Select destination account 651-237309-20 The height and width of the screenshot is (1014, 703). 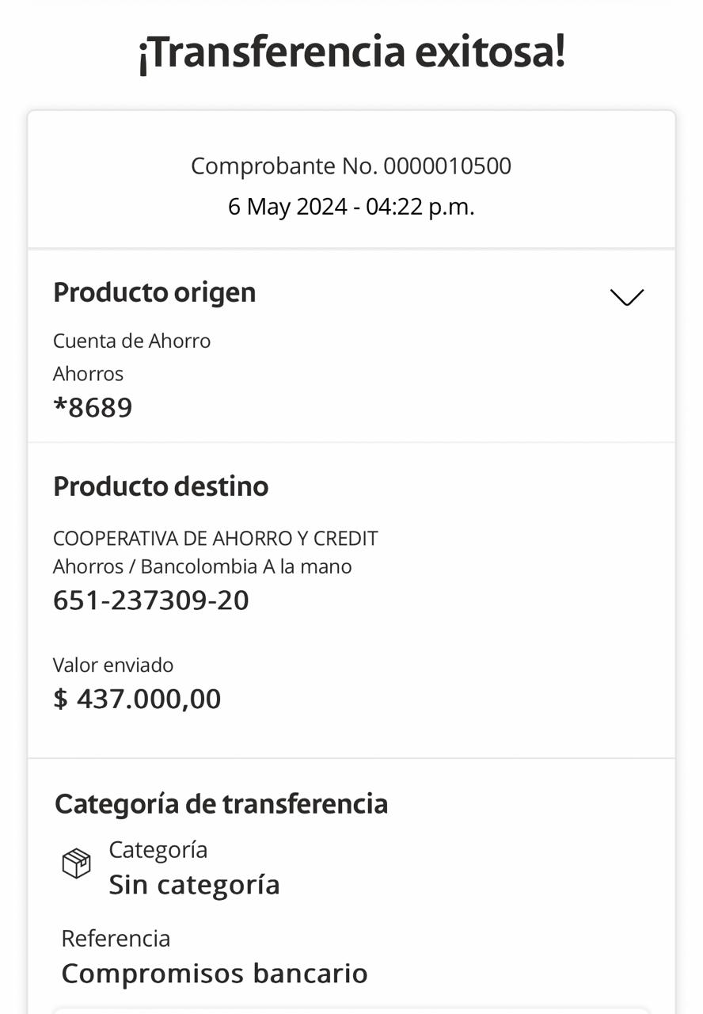[151, 600]
